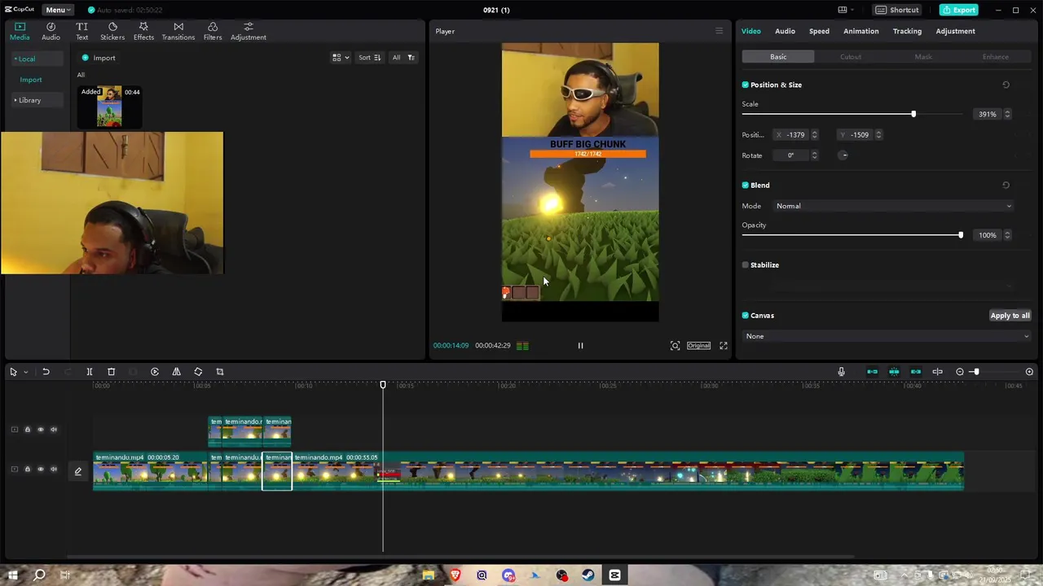Click the Crop tool icon
Viewport: 1043px width, 586px height.
[220, 372]
